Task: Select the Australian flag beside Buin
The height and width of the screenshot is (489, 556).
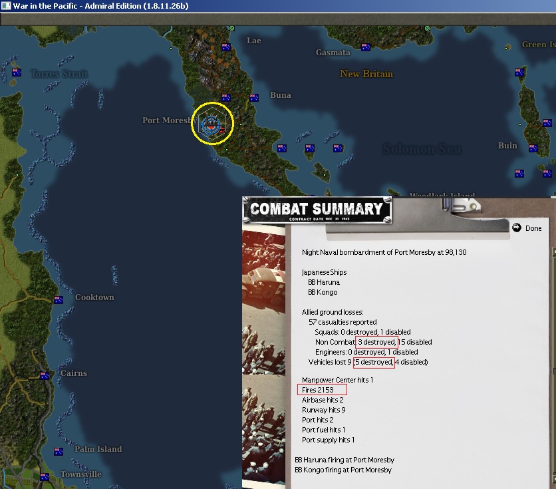Action: (x=533, y=148)
